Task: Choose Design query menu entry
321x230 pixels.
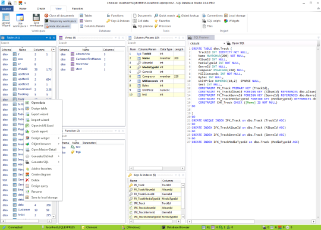Action: pyautogui.click(x=43, y=186)
